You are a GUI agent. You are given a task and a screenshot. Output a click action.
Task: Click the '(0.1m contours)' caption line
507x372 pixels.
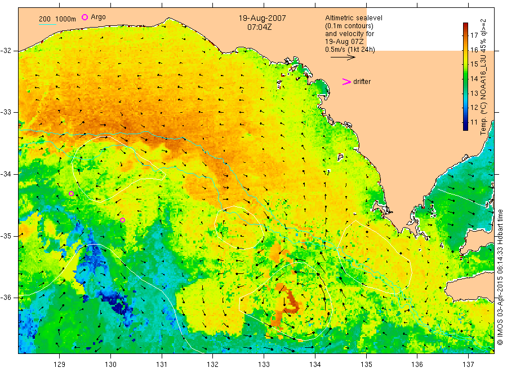(x=349, y=26)
